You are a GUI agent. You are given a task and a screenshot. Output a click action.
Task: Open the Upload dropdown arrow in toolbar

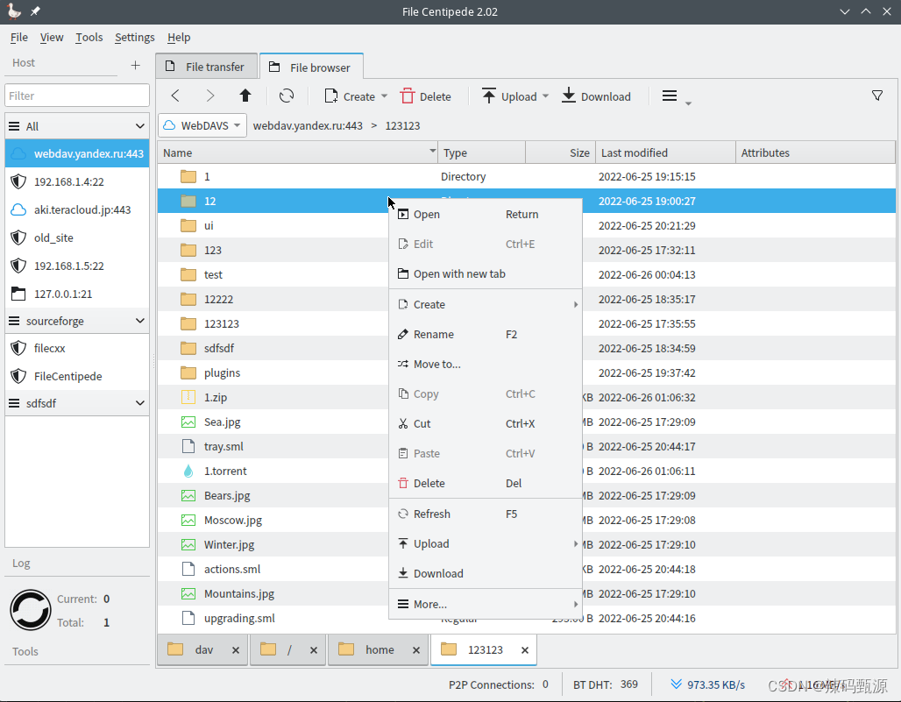(545, 96)
